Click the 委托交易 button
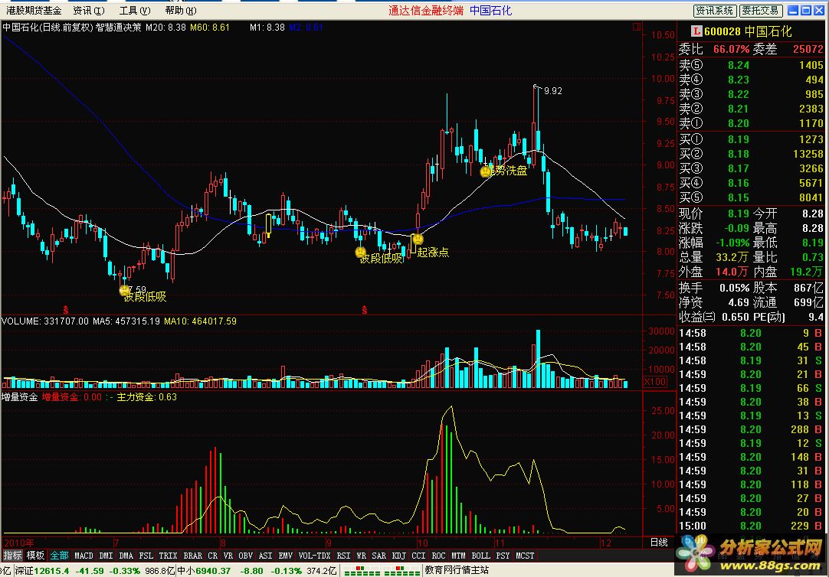 click(x=760, y=11)
